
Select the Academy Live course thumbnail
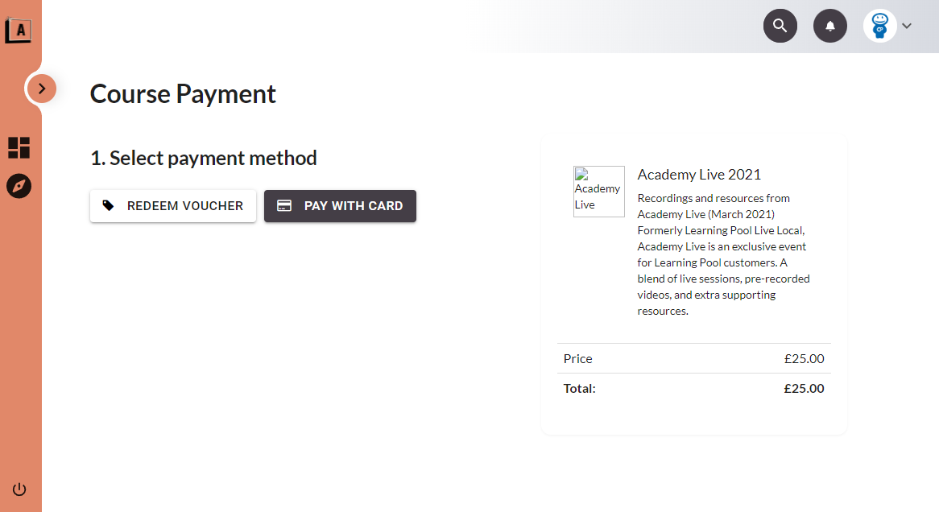coord(598,192)
